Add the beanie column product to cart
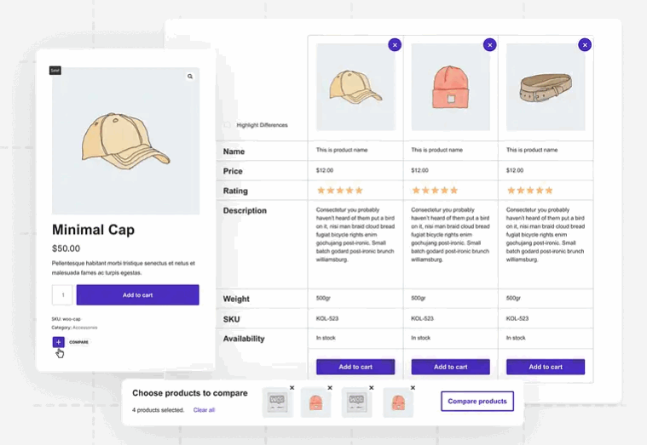 [x=451, y=367]
